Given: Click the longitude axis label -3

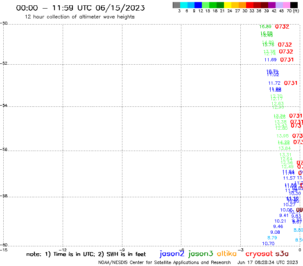Looking at the screenshot, I should click(x=241, y=250).
